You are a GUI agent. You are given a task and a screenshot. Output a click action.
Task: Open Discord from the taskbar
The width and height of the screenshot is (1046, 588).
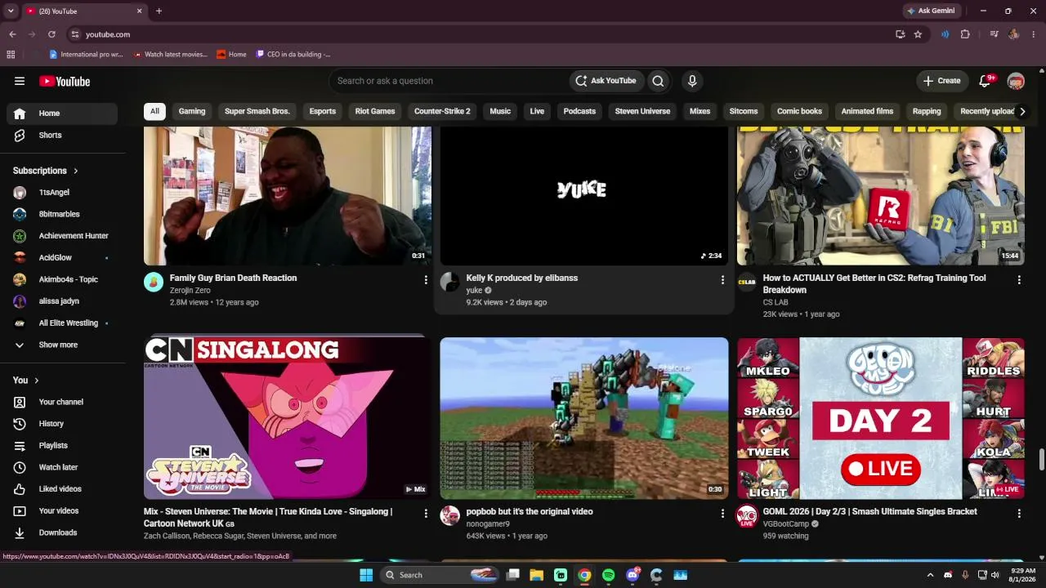pos(633,575)
